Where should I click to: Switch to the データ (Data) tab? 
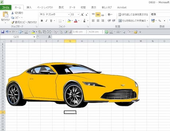pyautogui.click(x=72, y=8)
